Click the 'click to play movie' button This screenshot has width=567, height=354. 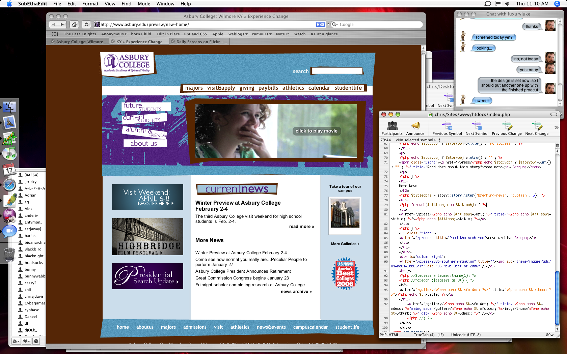tap(316, 131)
